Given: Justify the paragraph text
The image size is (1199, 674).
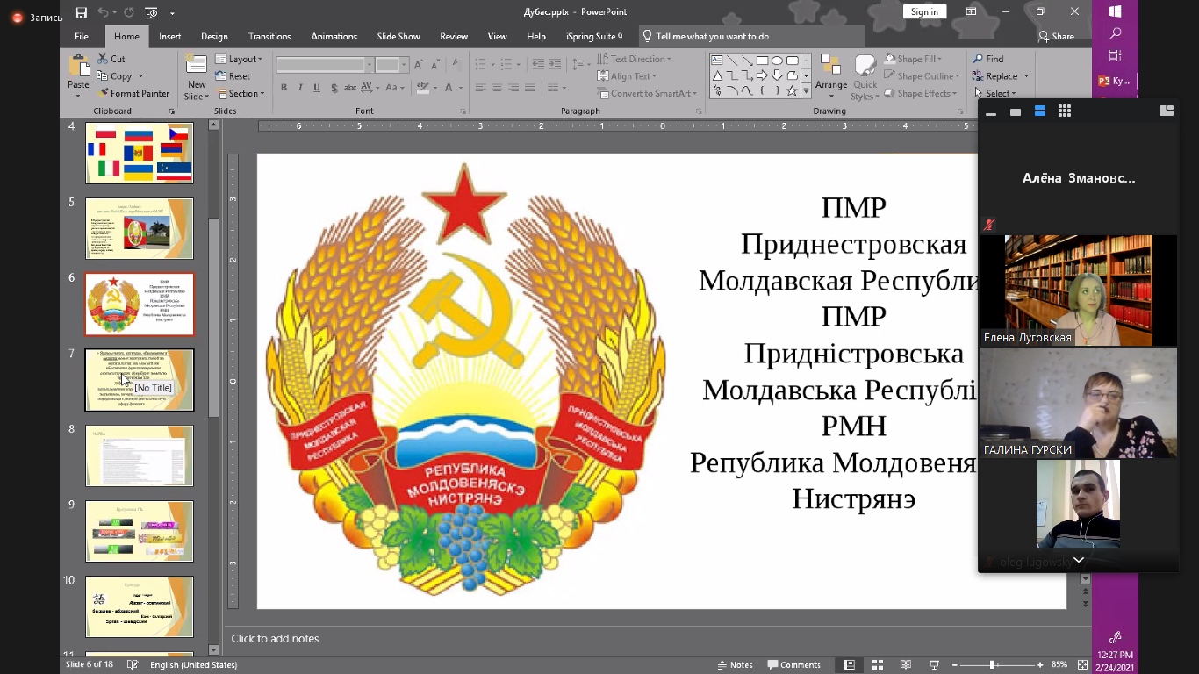Looking at the screenshot, I should coord(530,88).
